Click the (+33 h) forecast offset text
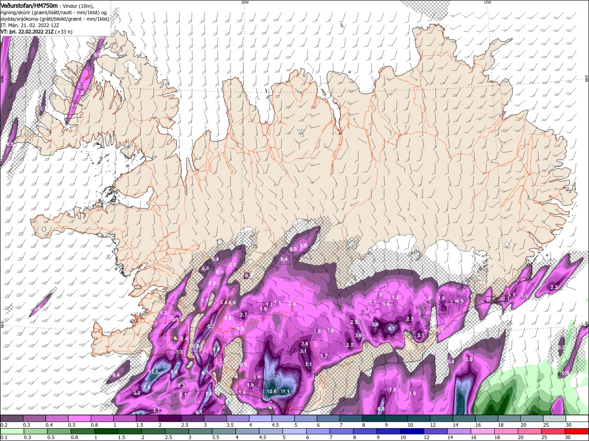This screenshot has height=441, width=589. [64, 32]
